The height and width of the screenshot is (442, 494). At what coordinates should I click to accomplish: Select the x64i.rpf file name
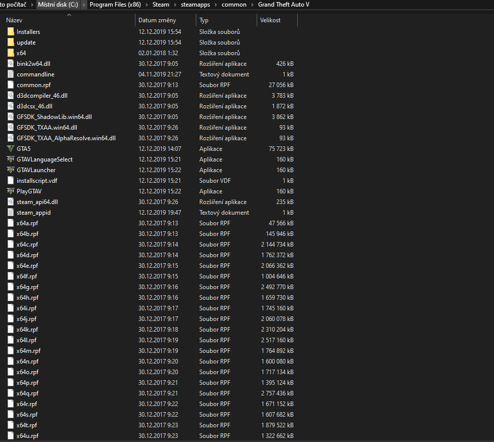[x=27, y=308]
